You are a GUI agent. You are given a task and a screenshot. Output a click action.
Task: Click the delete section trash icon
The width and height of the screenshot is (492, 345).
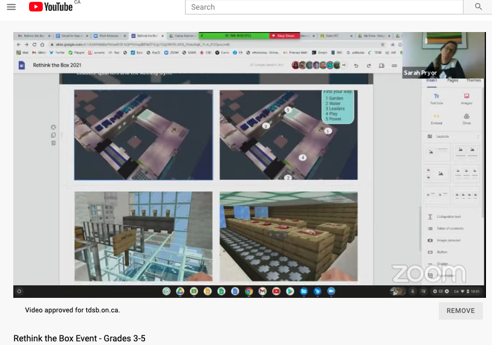click(53, 143)
